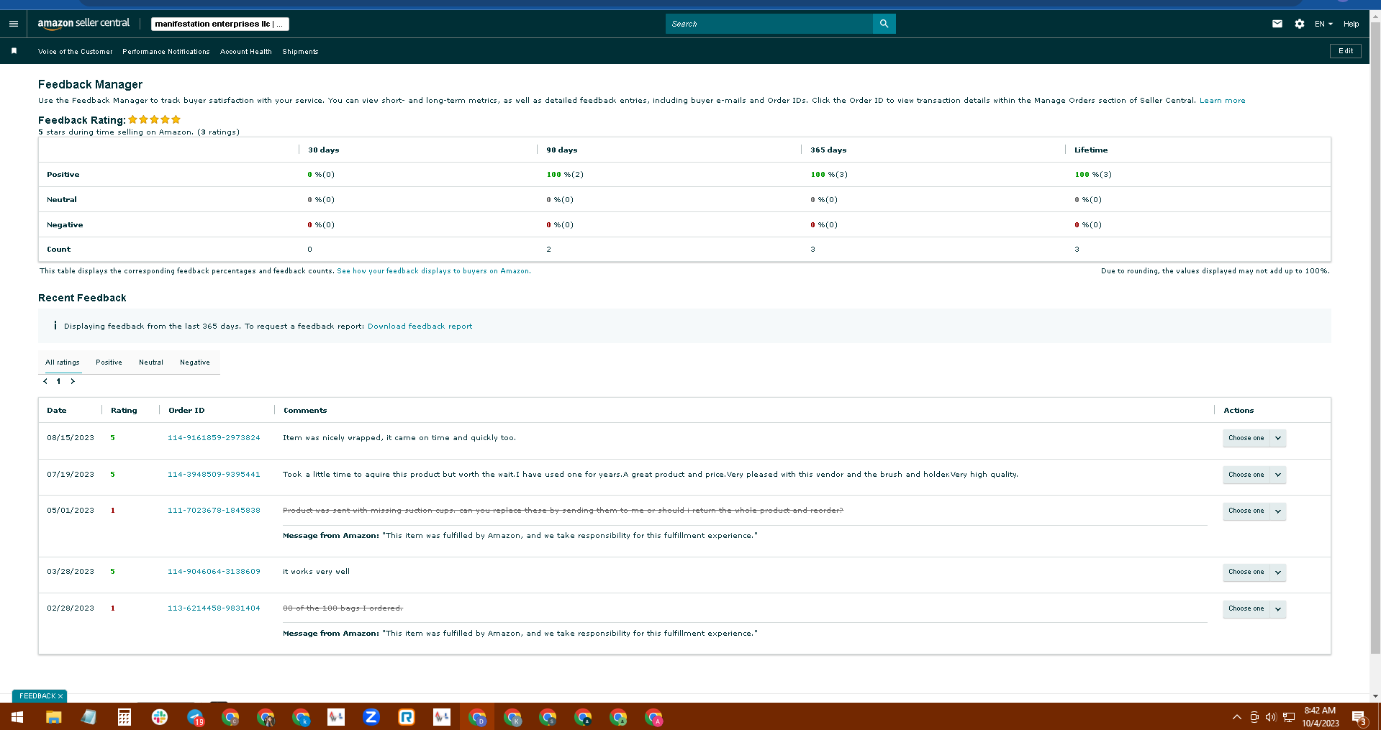
Task: Switch to the Negative tab
Action: [195, 362]
